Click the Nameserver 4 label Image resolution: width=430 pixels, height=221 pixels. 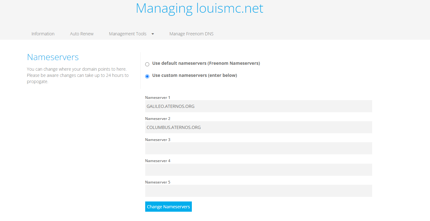pos(158,161)
